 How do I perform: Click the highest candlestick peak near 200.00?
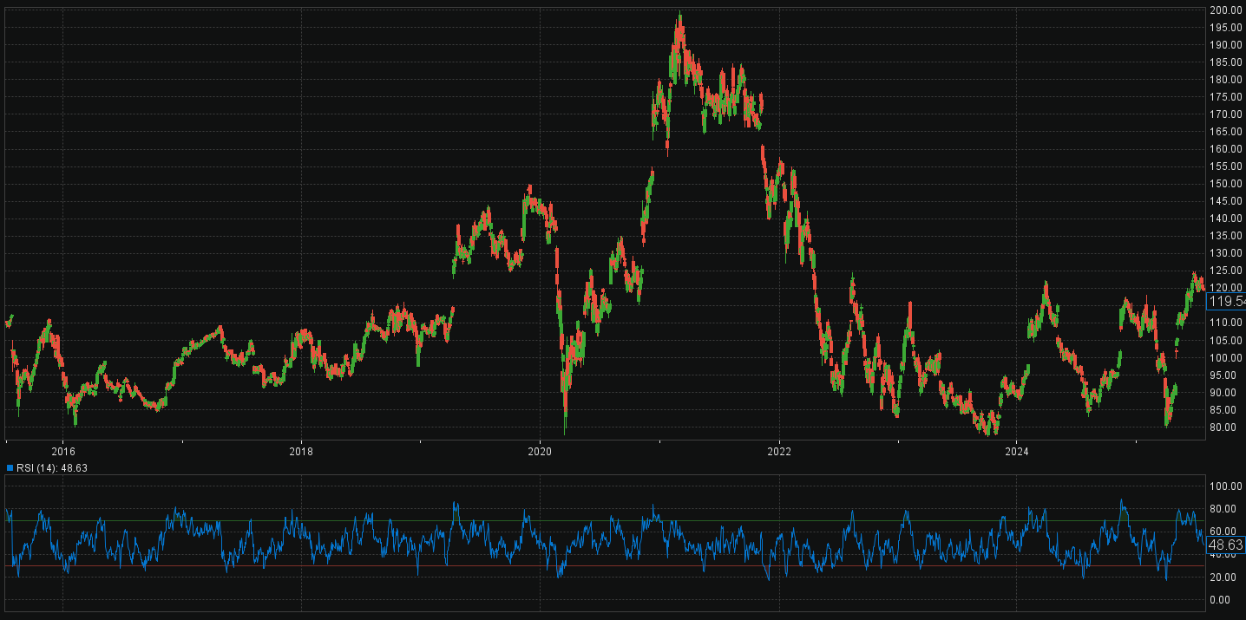(680, 16)
